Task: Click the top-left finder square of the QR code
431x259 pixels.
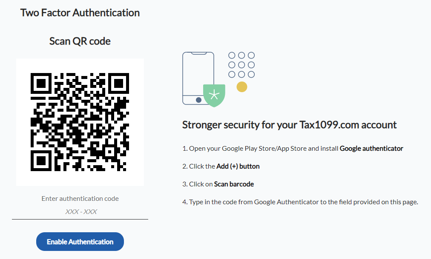Action: (x=41, y=83)
